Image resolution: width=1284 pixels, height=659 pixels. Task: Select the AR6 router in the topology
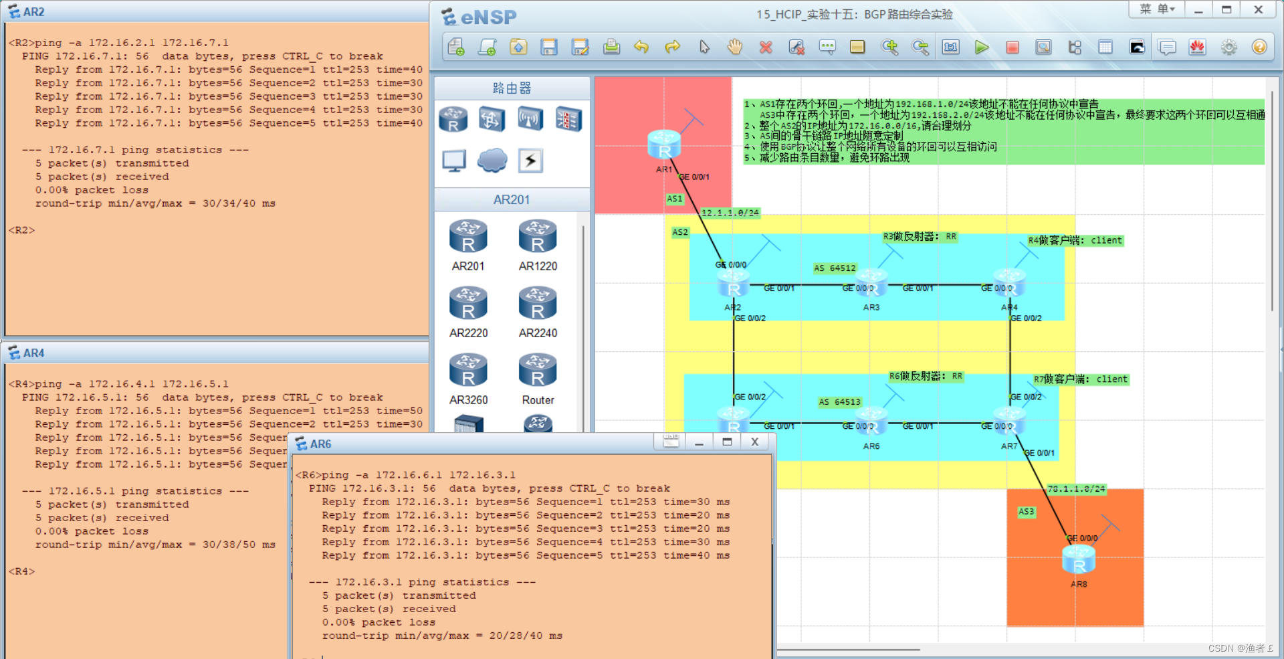(871, 421)
